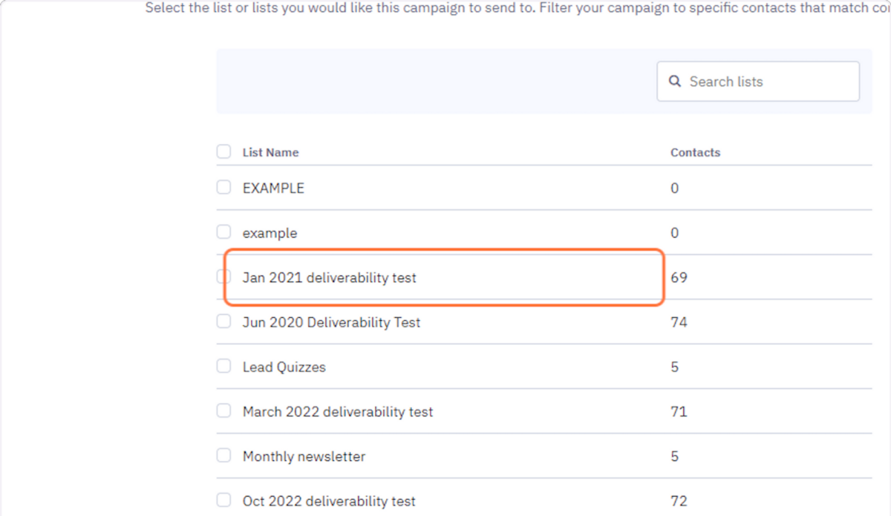891x516 pixels.
Task: Open the Monthly newsletter list
Action: point(303,456)
